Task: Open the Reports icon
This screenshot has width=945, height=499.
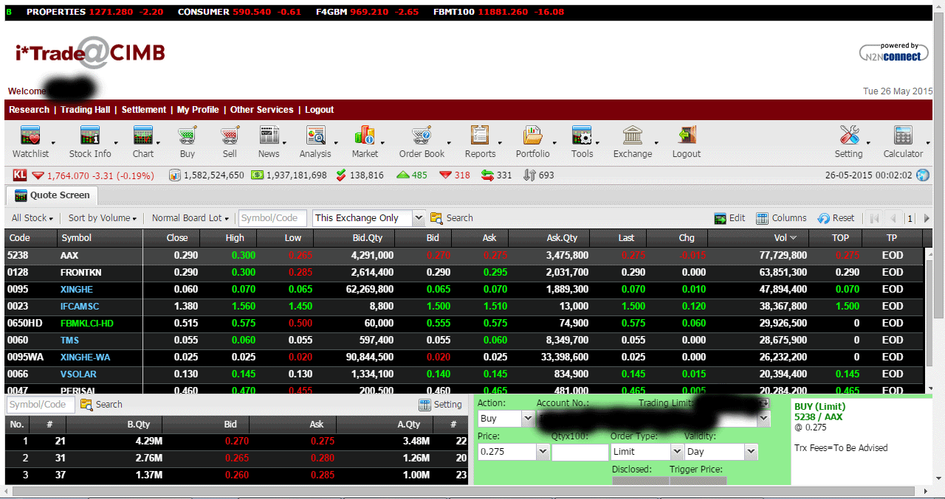Action: [480, 136]
